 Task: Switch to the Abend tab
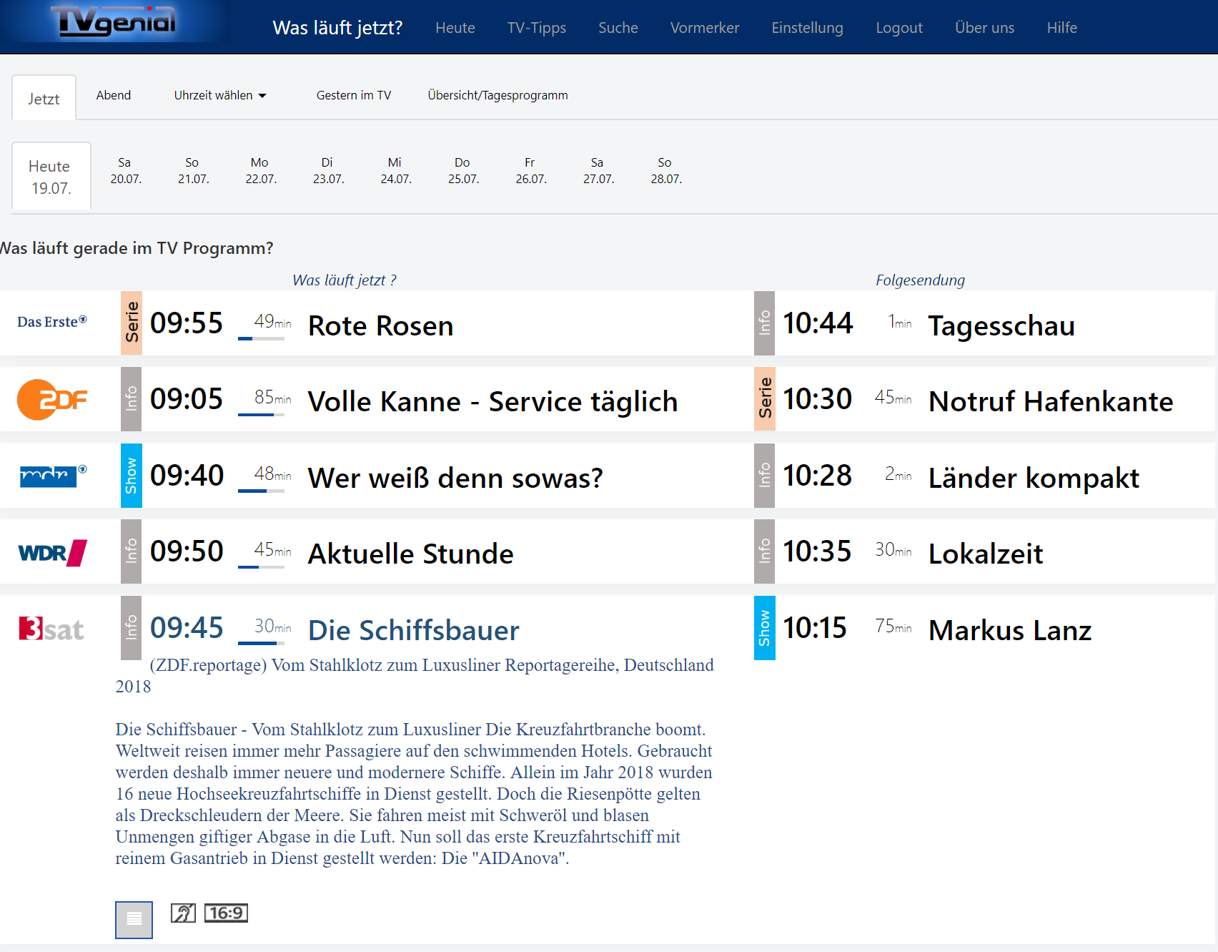pos(114,95)
